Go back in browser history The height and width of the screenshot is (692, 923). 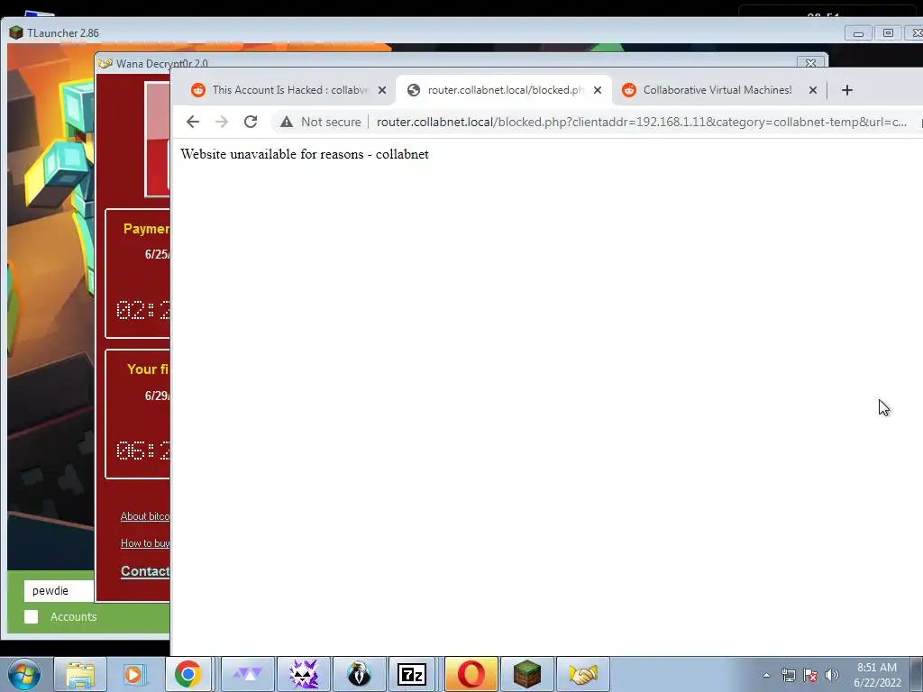pos(193,122)
